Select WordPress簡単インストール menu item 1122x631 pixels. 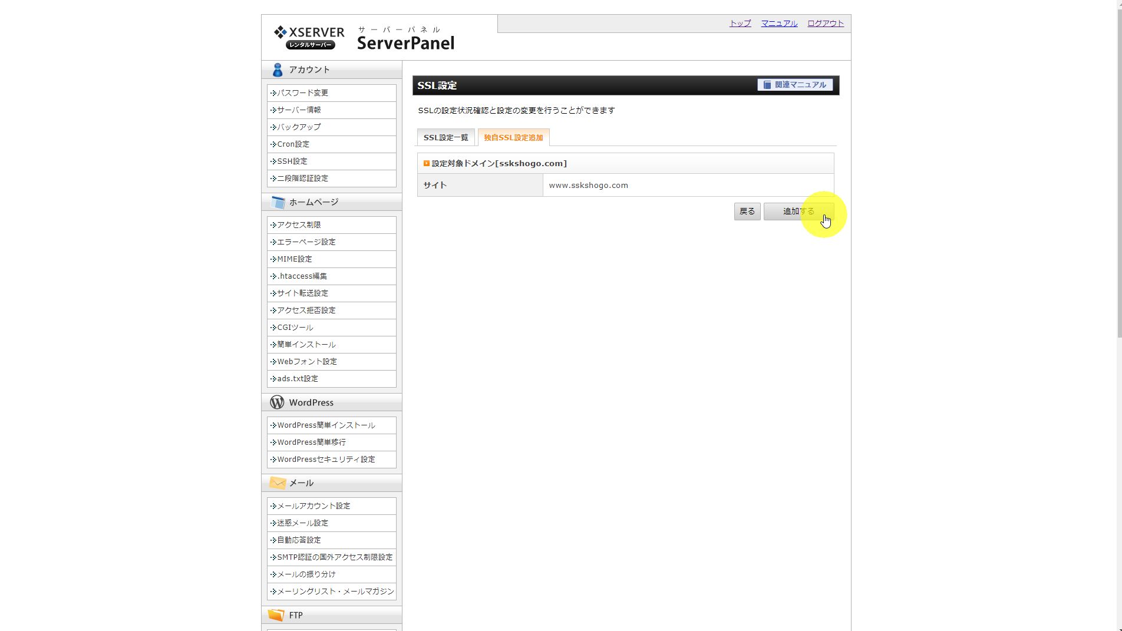[326, 425]
